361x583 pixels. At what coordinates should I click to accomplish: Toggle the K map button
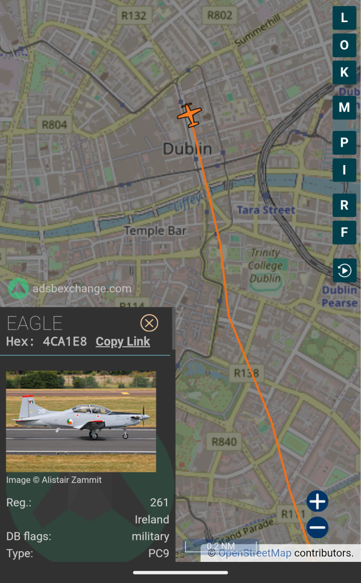click(x=345, y=72)
